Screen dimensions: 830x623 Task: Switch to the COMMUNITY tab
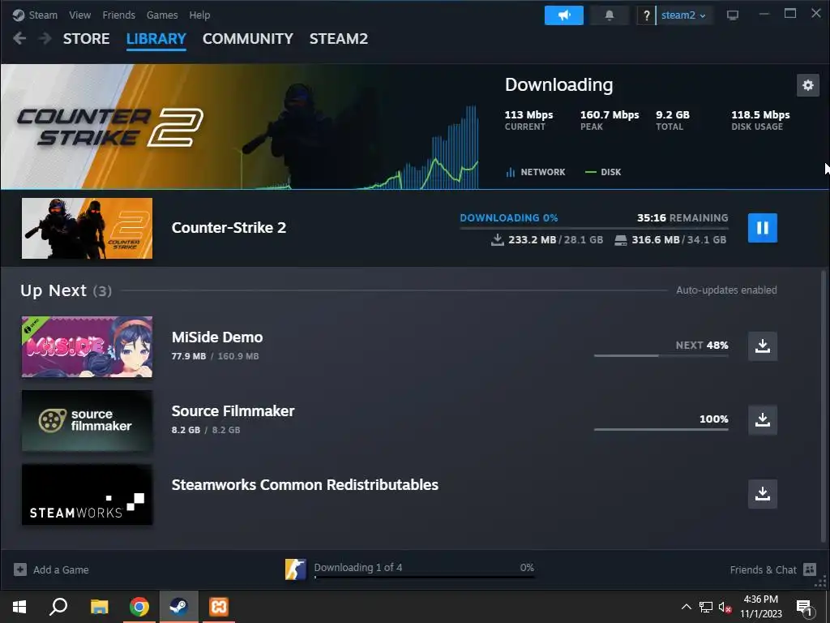click(x=248, y=39)
